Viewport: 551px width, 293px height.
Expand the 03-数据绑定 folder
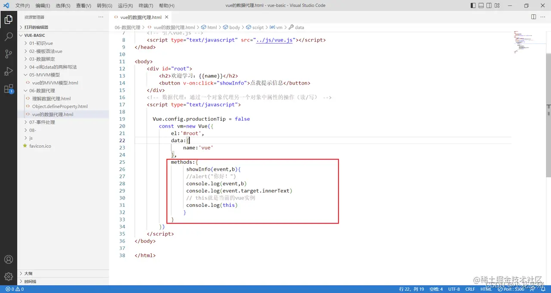pos(63,59)
